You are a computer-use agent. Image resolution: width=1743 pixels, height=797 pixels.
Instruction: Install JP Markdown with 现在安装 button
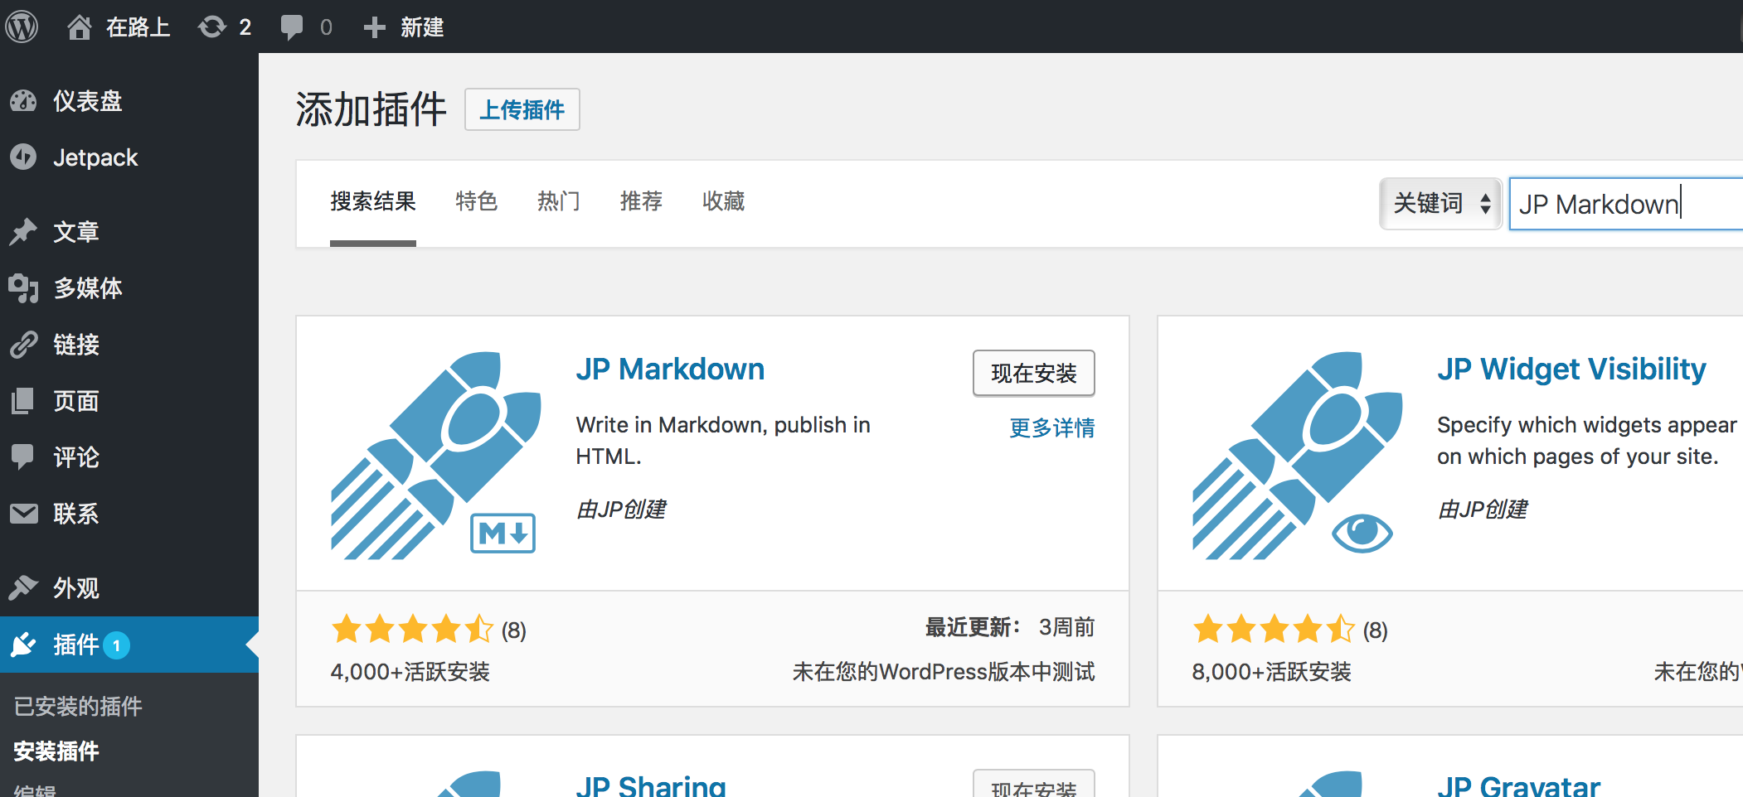(1033, 374)
